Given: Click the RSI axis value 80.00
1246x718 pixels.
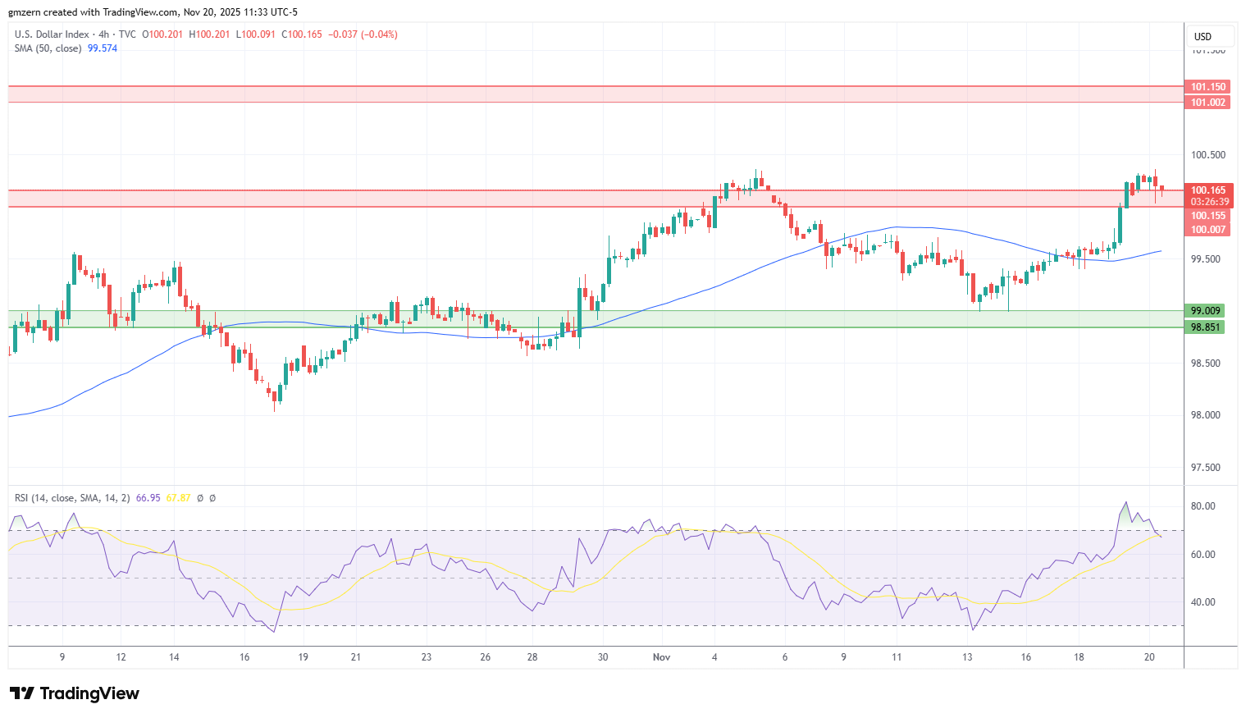Looking at the screenshot, I should tap(1203, 506).
